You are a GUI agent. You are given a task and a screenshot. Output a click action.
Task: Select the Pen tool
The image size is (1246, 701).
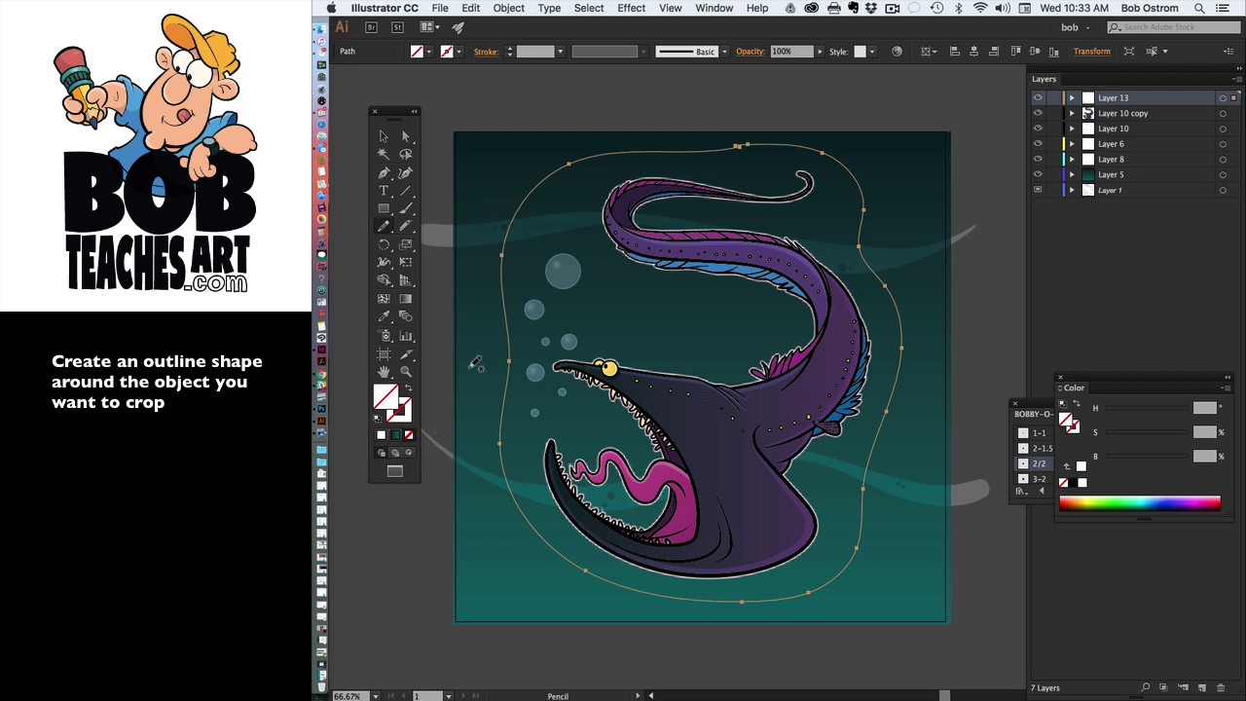click(384, 172)
